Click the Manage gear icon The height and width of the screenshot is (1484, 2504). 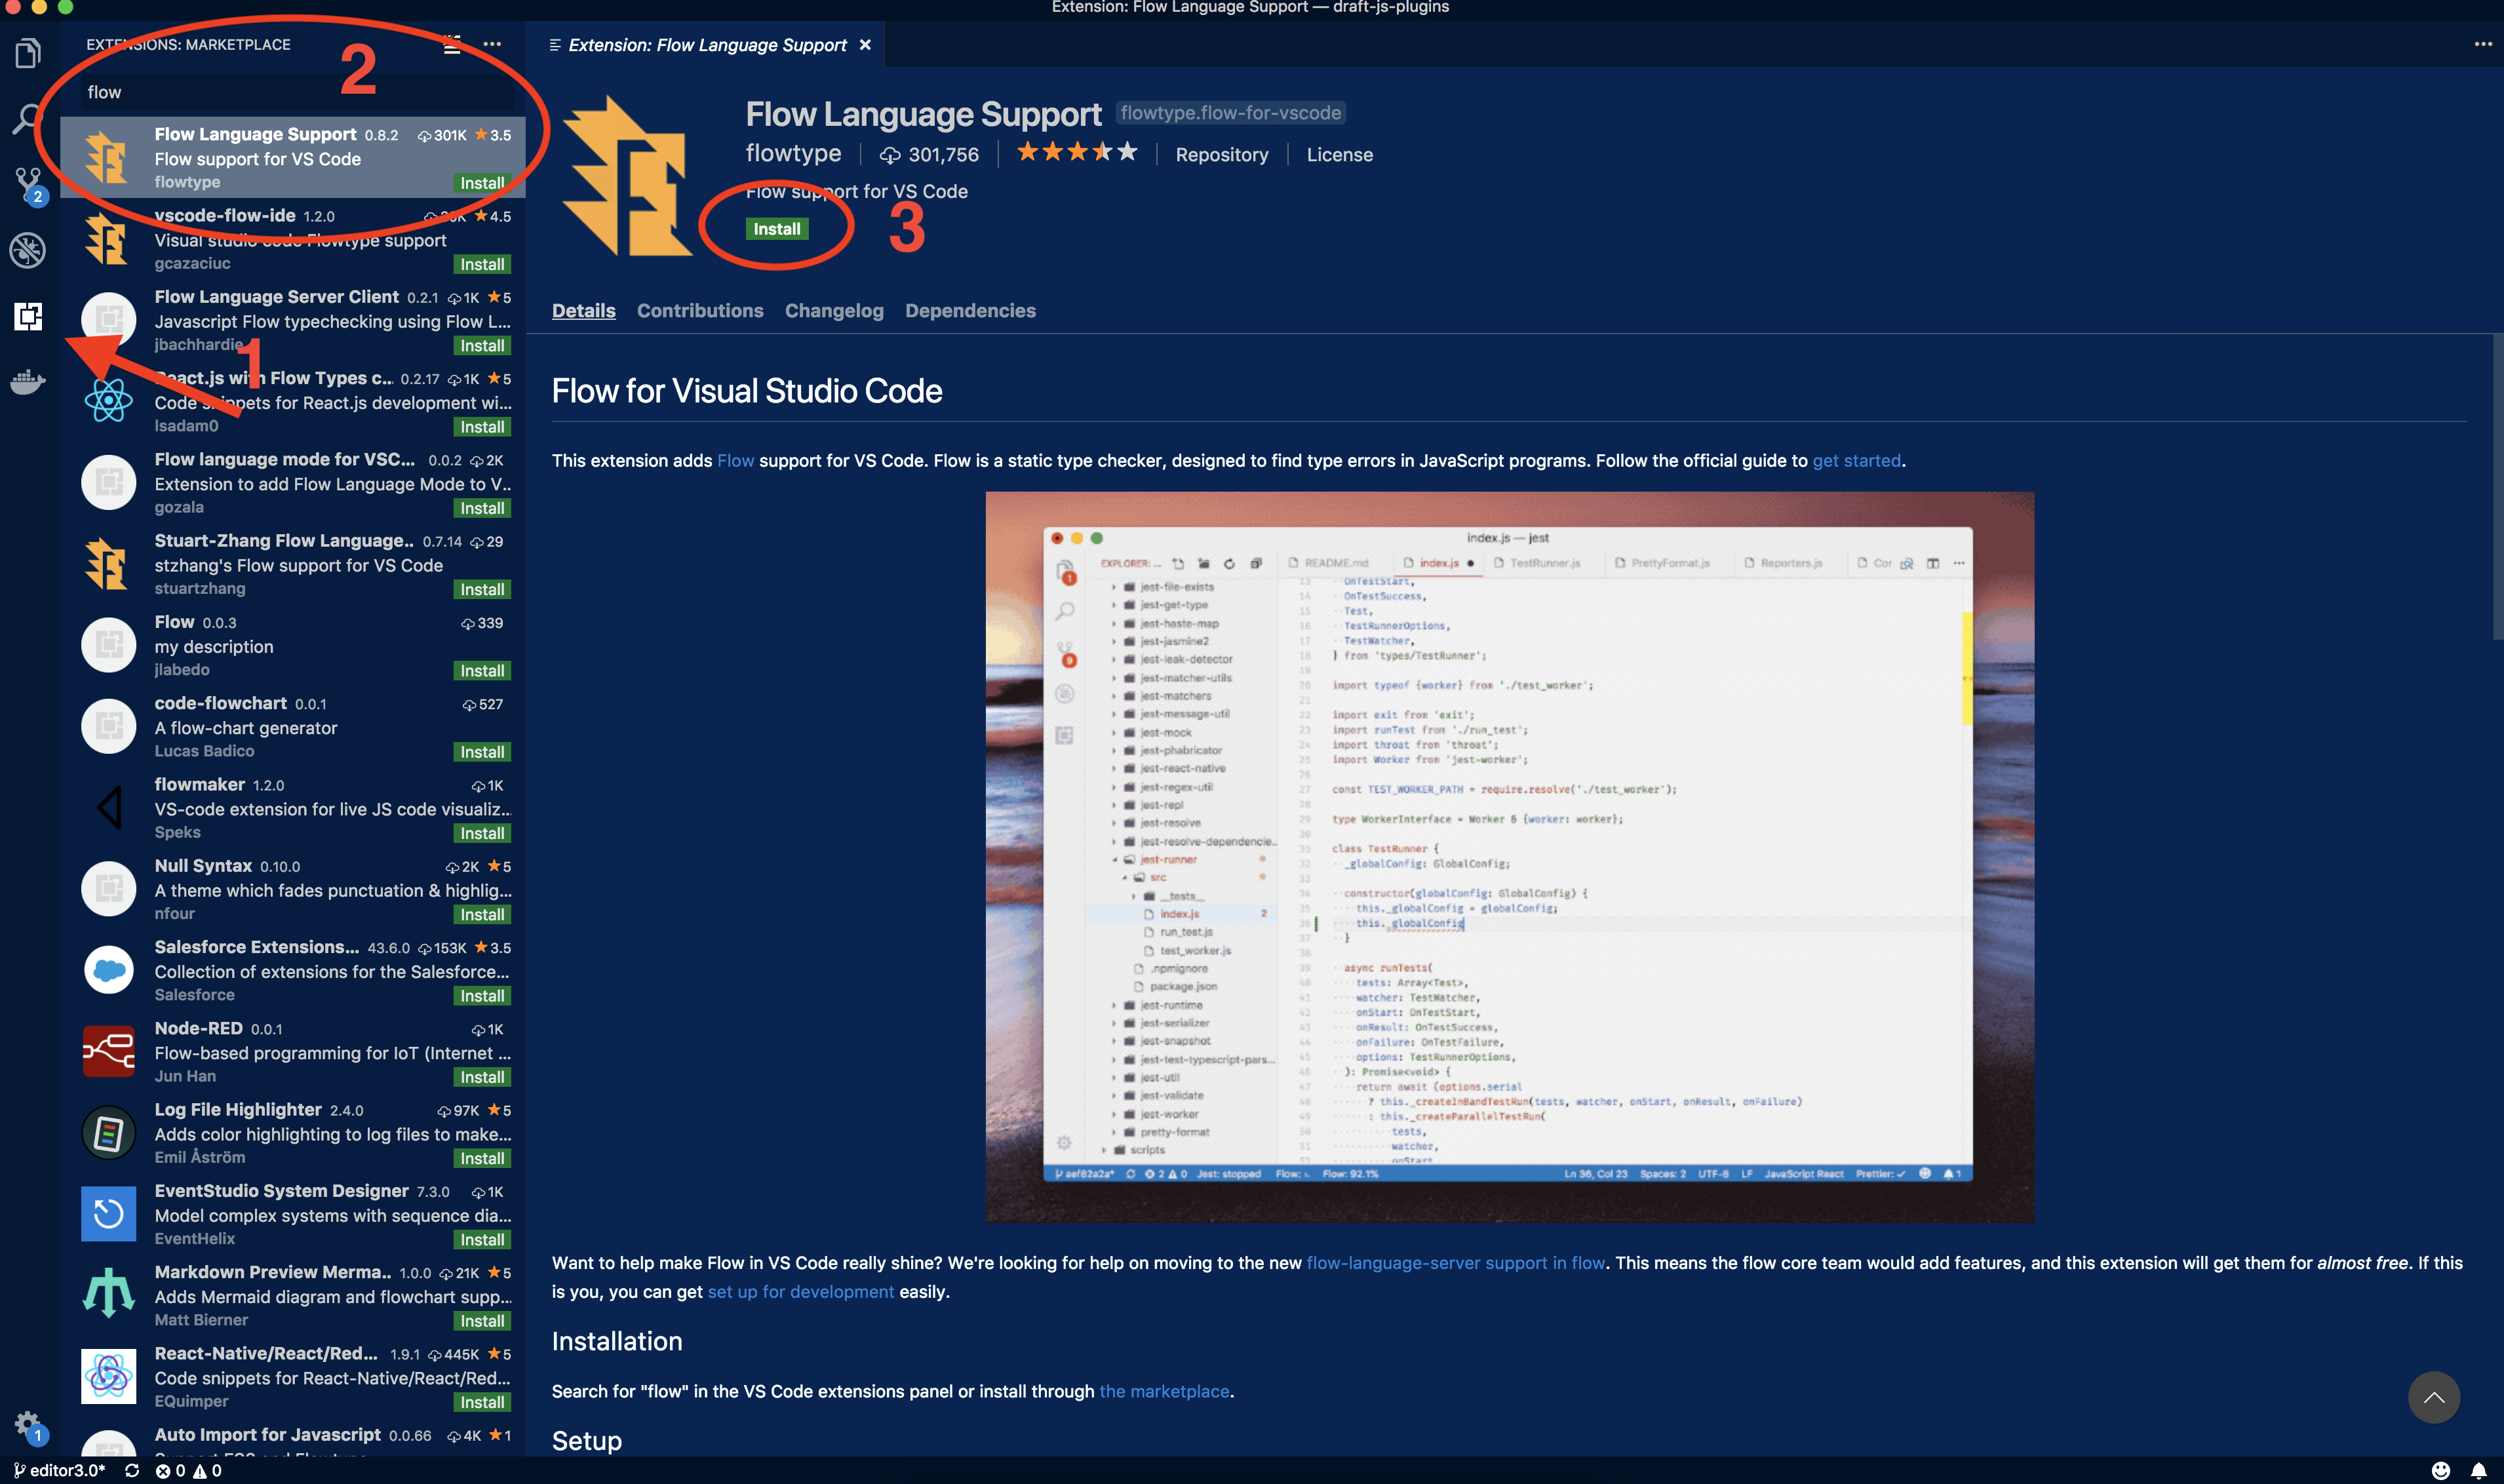coord(26,1423)
